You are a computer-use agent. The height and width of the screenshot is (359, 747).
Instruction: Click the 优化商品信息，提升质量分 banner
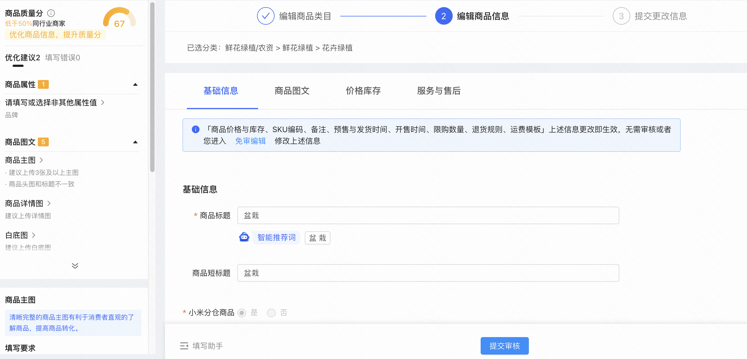click(55, 35)
